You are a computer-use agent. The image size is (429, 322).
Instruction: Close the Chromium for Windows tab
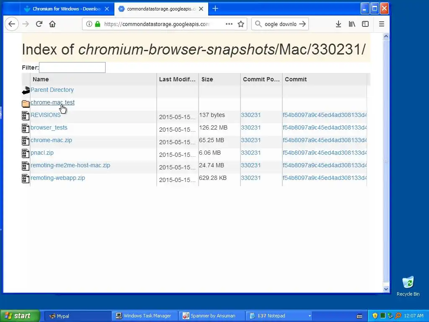(x=107, y=9)
